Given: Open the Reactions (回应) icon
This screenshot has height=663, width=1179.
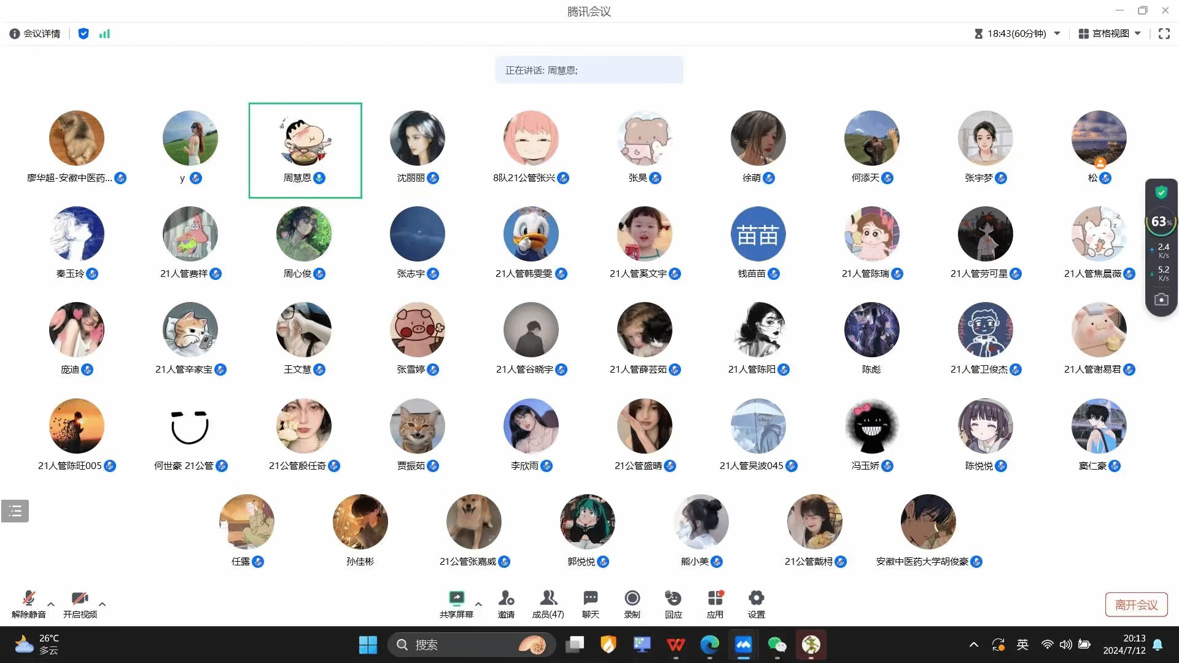Looking at the screenshot, I should click(x=673, y=599).
